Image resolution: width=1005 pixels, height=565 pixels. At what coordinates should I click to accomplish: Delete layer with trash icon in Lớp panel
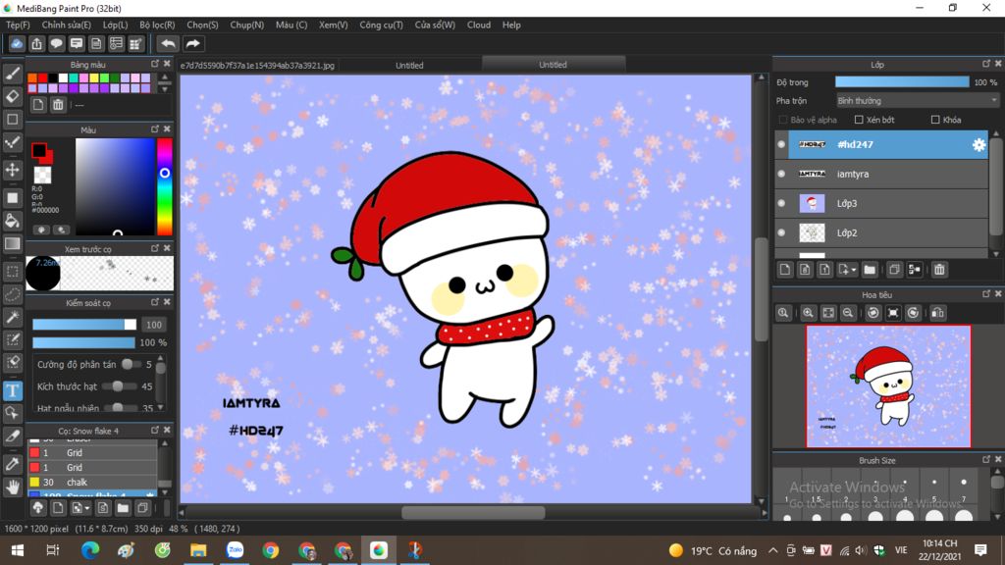click(939, 270)
